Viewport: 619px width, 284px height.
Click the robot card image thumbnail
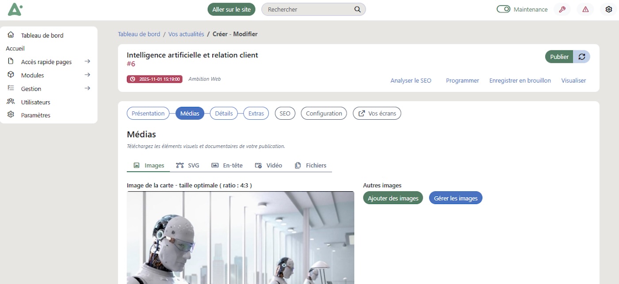(x=240, y=238)
